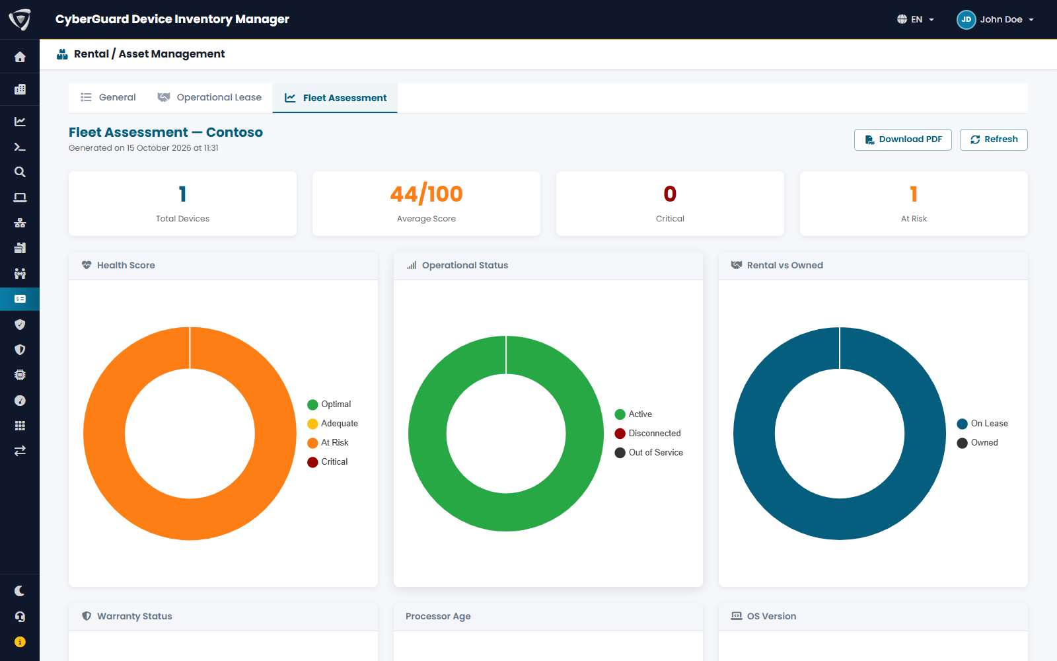Click the Total Devices card
1057x661 pixels.
pos(182,204)
